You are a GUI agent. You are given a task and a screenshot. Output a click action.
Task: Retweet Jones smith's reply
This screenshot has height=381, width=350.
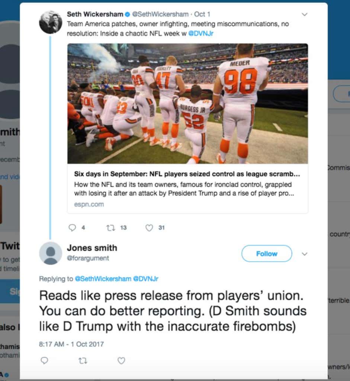click(83, 361)
